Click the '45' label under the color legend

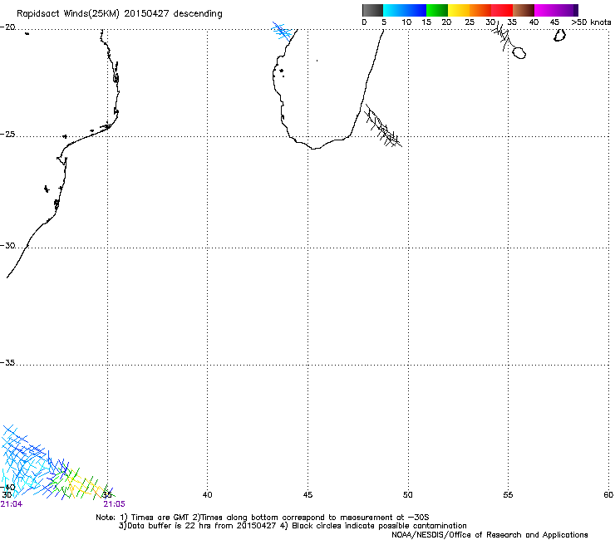(554, 22)
